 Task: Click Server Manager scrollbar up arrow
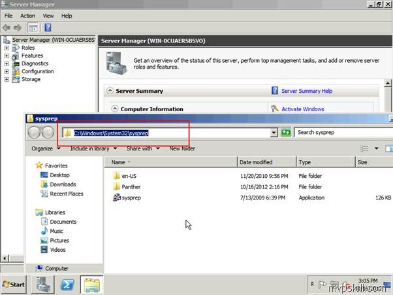pyautogui.click(x=388, y=83)
